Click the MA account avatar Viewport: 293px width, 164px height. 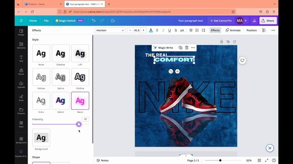[239, 20]
